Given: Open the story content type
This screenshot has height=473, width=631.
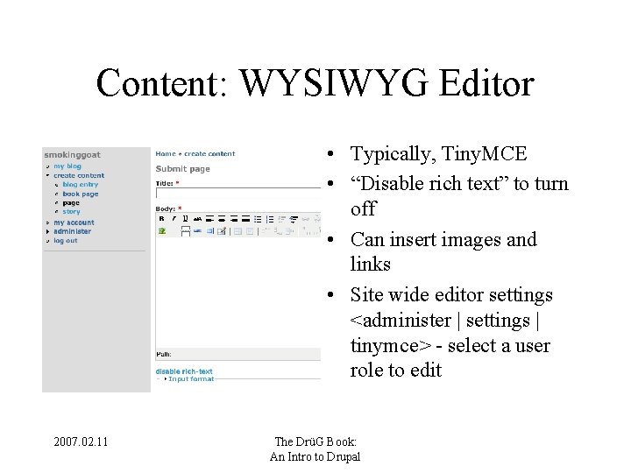Looking at the screenshot, I should tap(71, 212).
